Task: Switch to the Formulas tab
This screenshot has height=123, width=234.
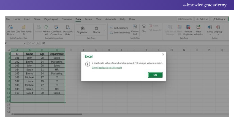Action: pyautogui.click(x=67, y=19)
